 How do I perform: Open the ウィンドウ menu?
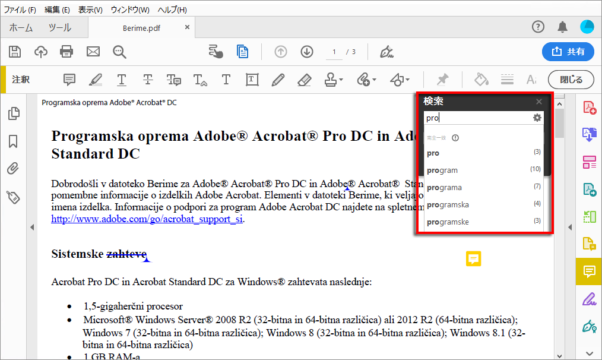[130, 10]
